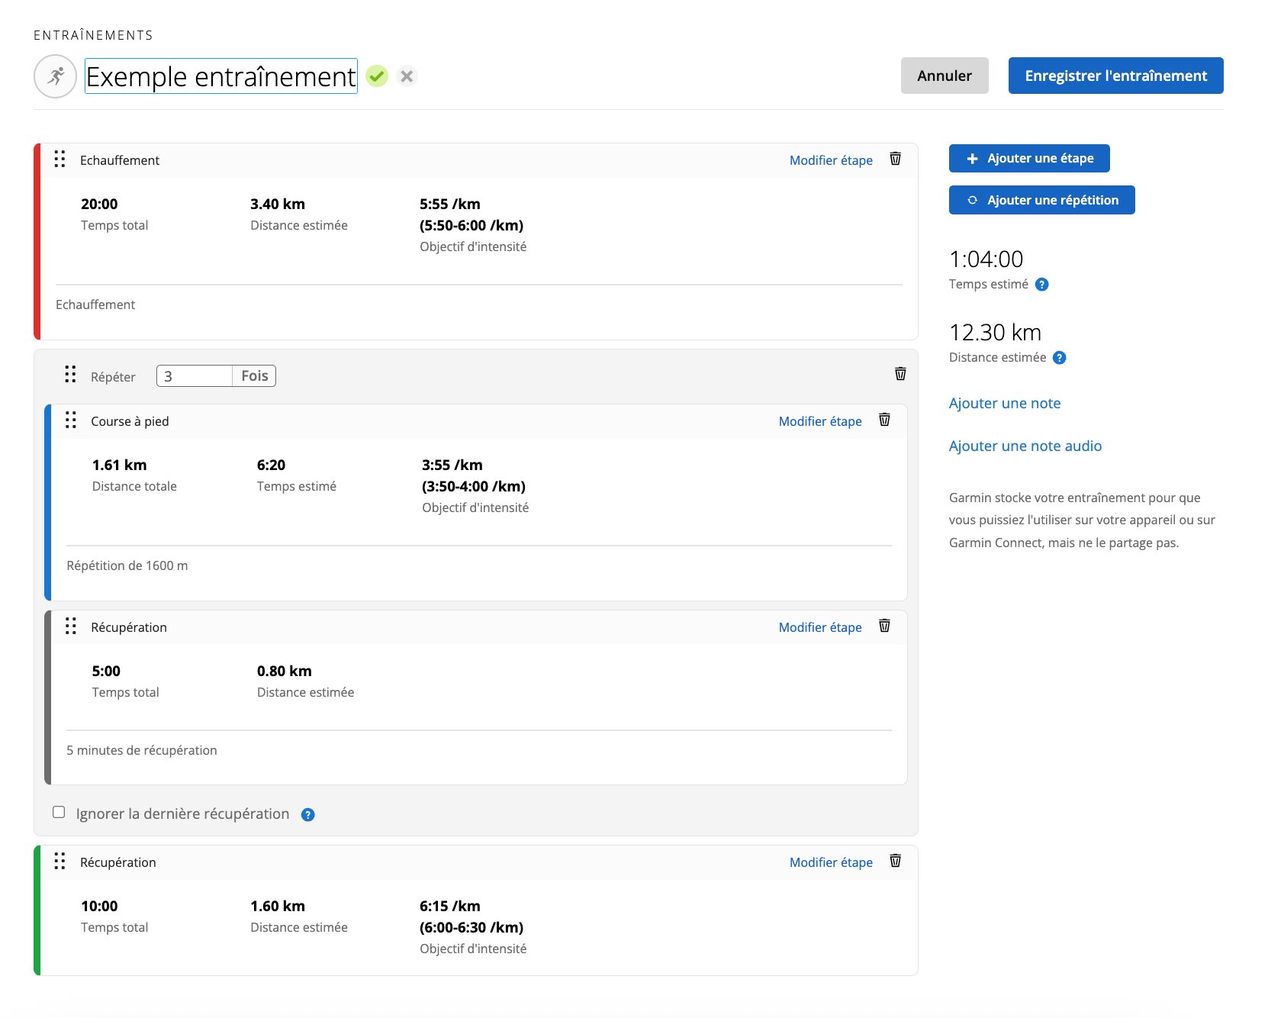Click the plus icon on Ajouter une étape

[972, 159]
